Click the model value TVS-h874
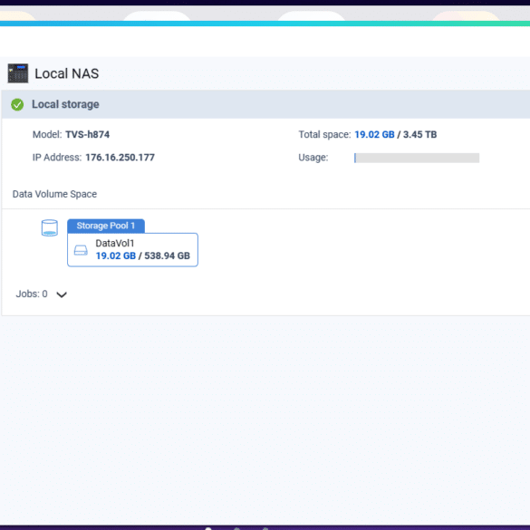Screen dimensions: 530x530 click(x=88, y=134)
